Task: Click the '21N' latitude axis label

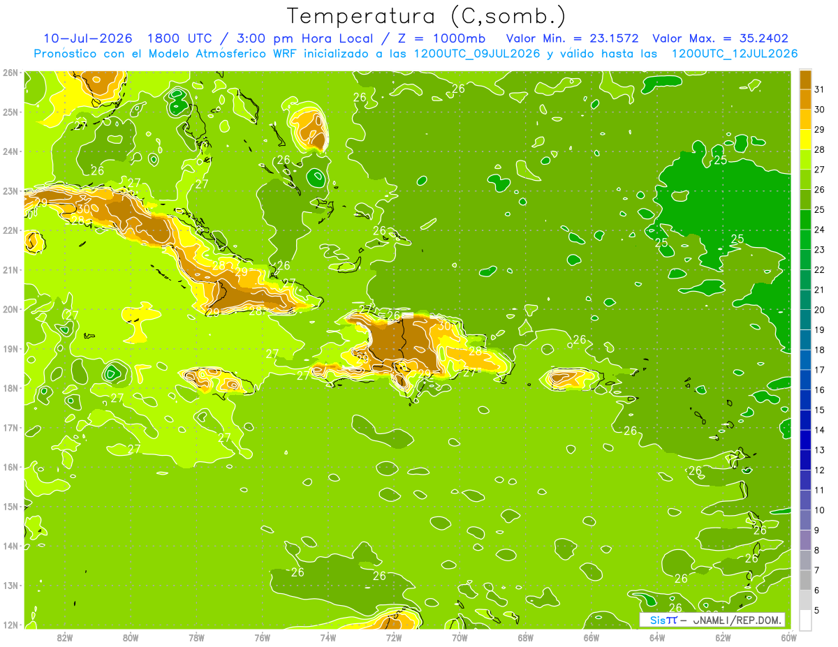Action: coord(10,269)
